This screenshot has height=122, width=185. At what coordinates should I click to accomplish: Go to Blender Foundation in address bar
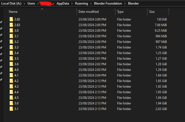click(x=108, y=3)
